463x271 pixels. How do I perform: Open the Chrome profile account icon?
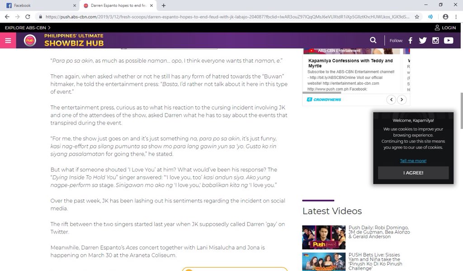pyautogui.click(x=445, y=17)
